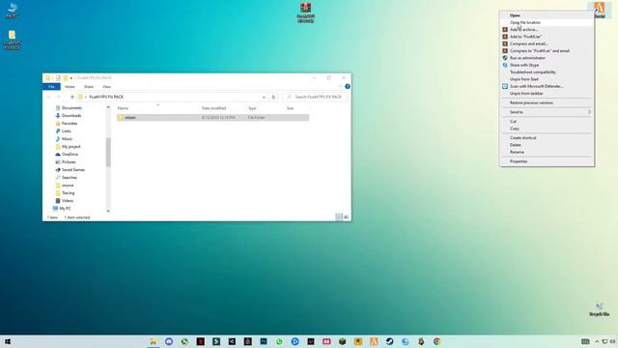Image resolution: width=618 pixels, height=348 pixels.
Task: Open the Minecraft block icon on taskbar
Action: pyautogui.click(x=342, y=341)
